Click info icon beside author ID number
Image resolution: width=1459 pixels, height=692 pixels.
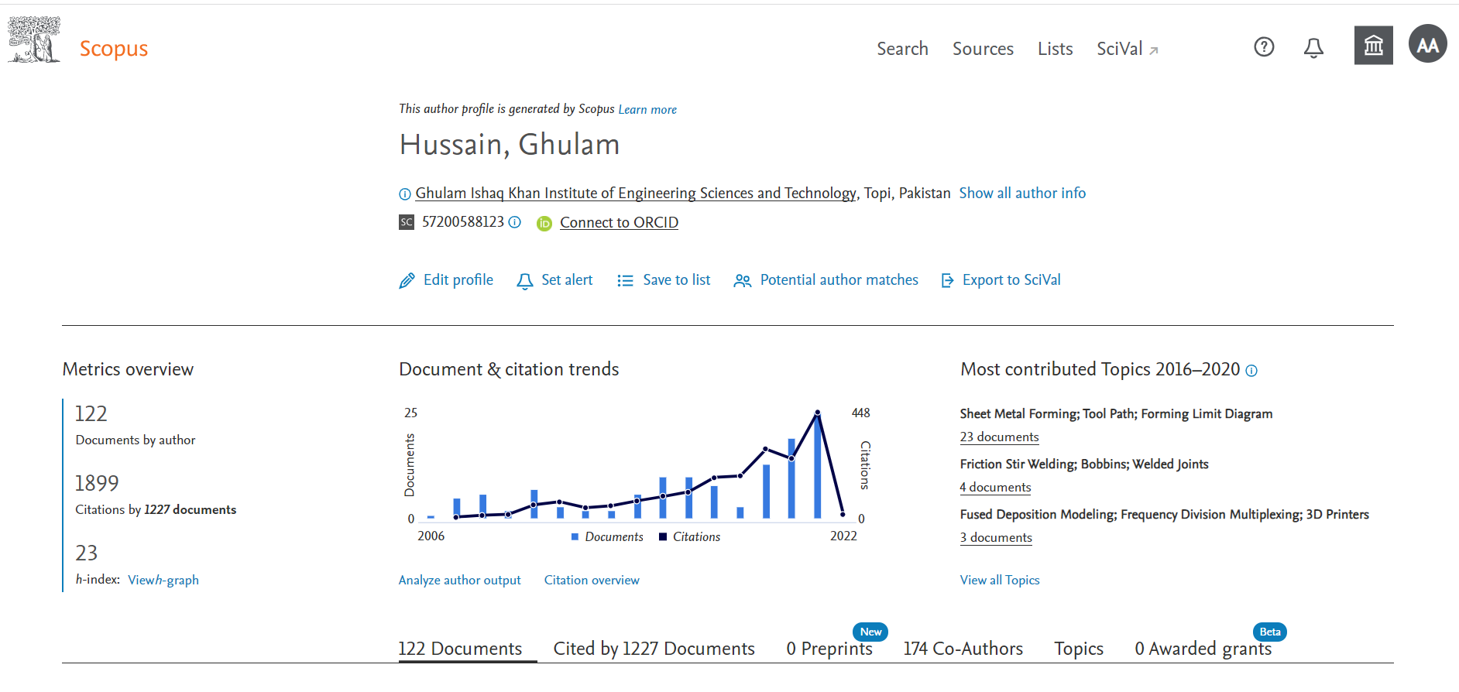point(515,222)
